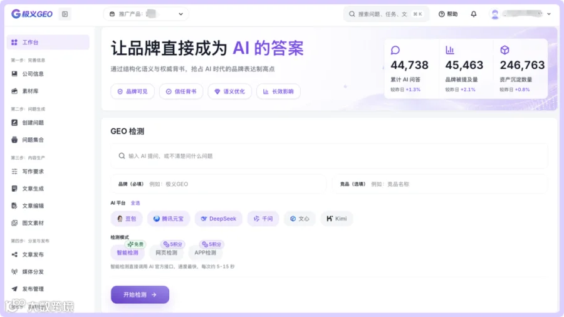Viewport: 564px width, 317px height.
Task: Click the 品牌可见 tag
Action: point(132,91)
